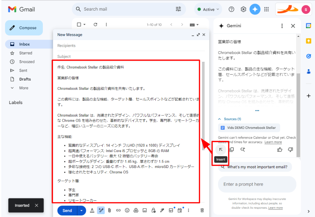315x217 pixels.
Task: Close the Gemini panel
Action: pyautogui.click(x=293, y=26)
